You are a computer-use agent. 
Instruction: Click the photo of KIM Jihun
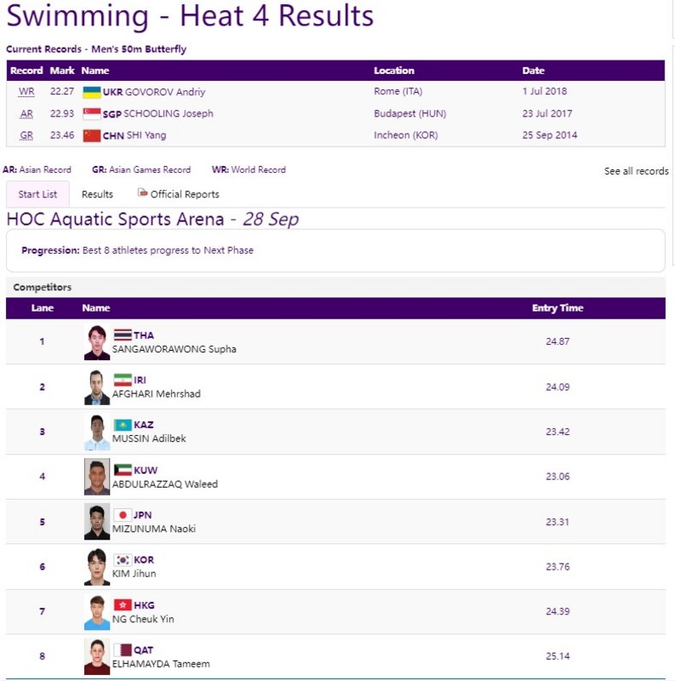(97, 567)
